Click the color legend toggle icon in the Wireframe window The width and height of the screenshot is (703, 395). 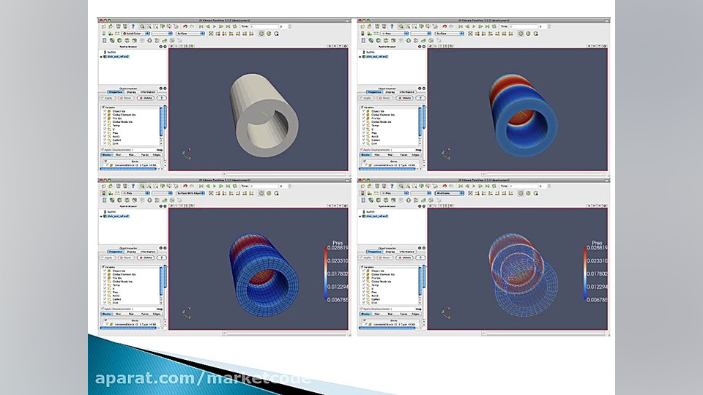362,193
